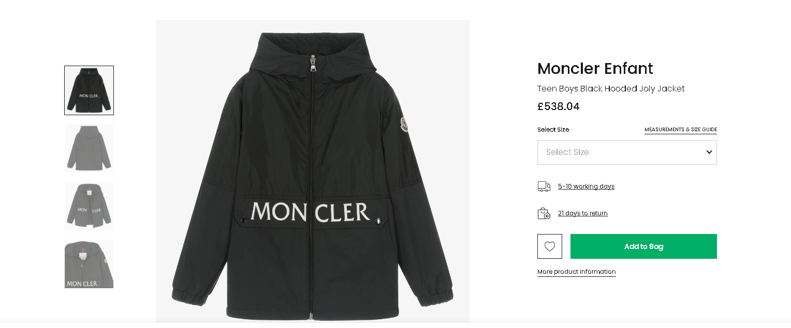Viewport: 791px width, 328px height.
Task: Open the Measurements & Size Guide link
Action: click(x=680, y=130)
